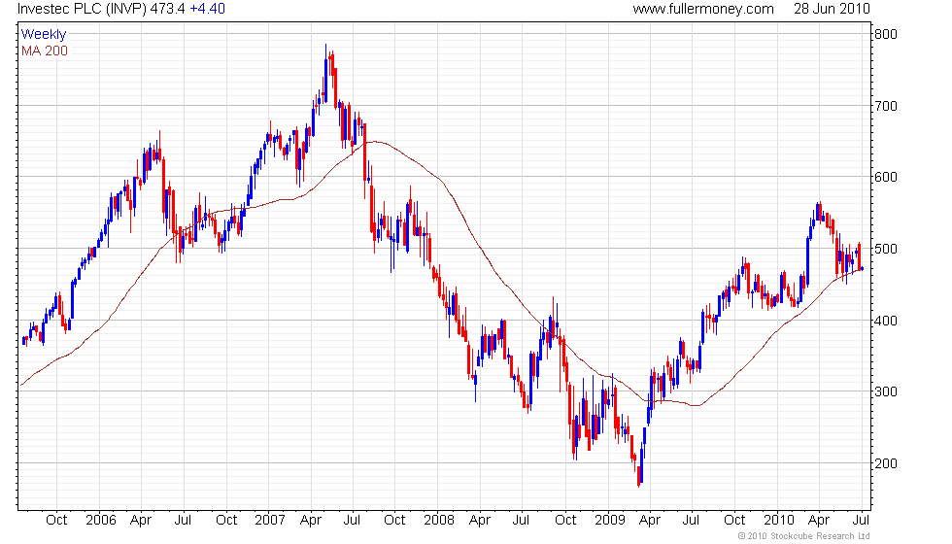Viewport: 952px width, 544px height.
Task: Click the price change value +4.40
Action: 207,9
